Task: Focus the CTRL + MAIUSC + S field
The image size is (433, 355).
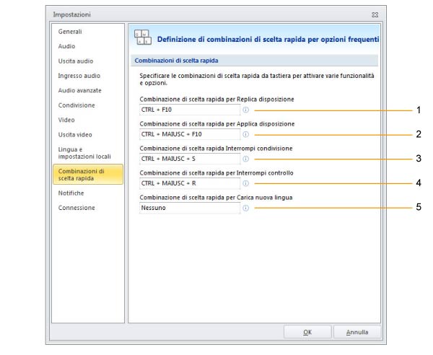Action: pyautogui.click(x=190, y=159)
